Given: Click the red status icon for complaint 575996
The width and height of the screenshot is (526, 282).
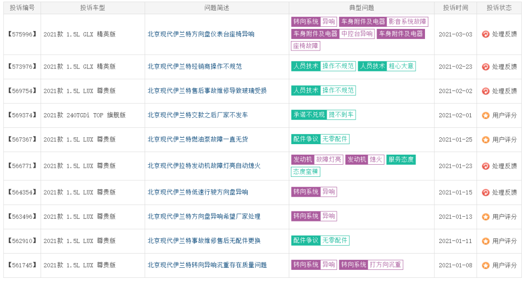Looking at the screenshot, I should point(485,34).
